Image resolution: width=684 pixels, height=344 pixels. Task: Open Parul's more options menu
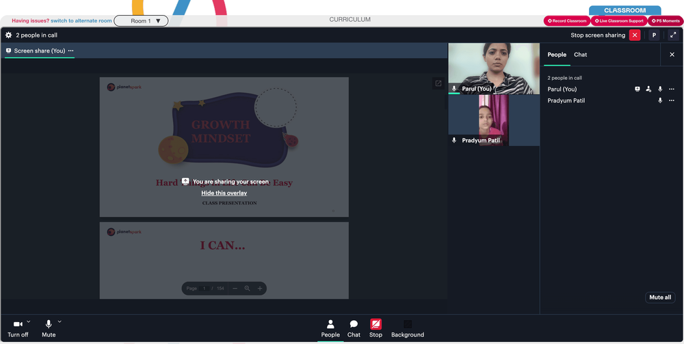(672, 89)
